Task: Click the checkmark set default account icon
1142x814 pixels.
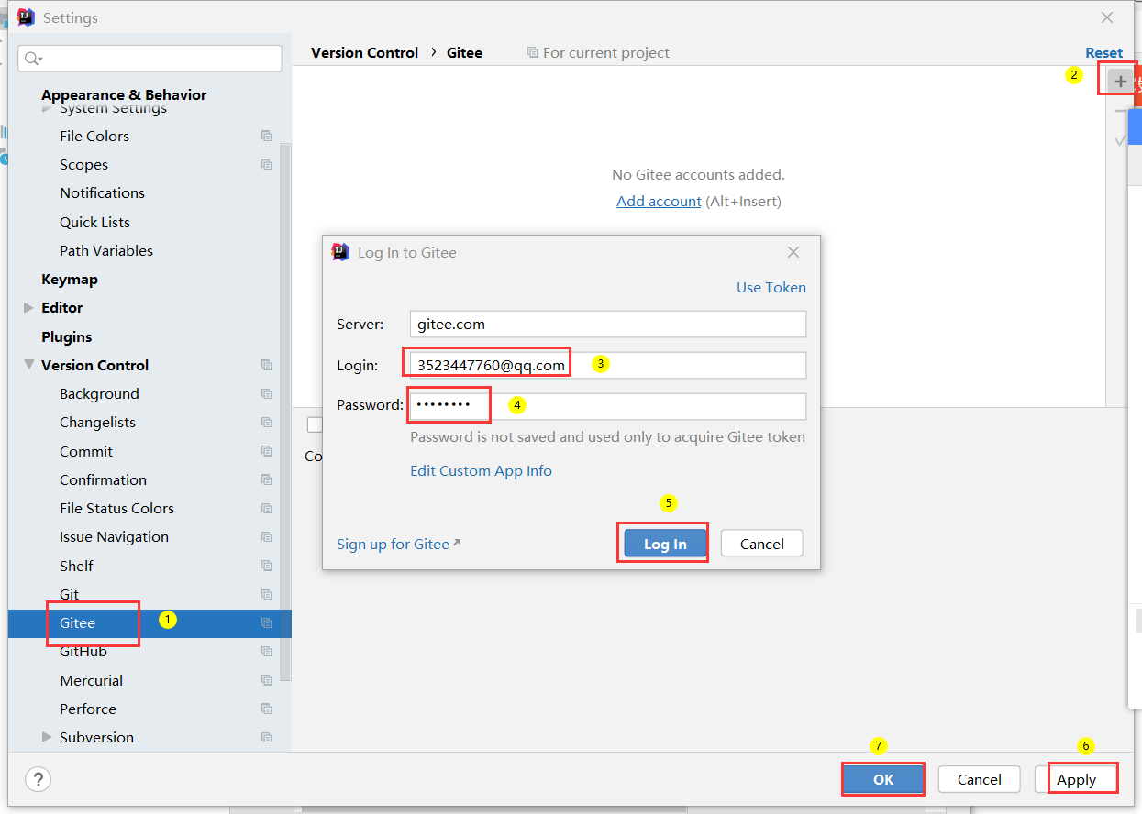Action: (1120, 140)
